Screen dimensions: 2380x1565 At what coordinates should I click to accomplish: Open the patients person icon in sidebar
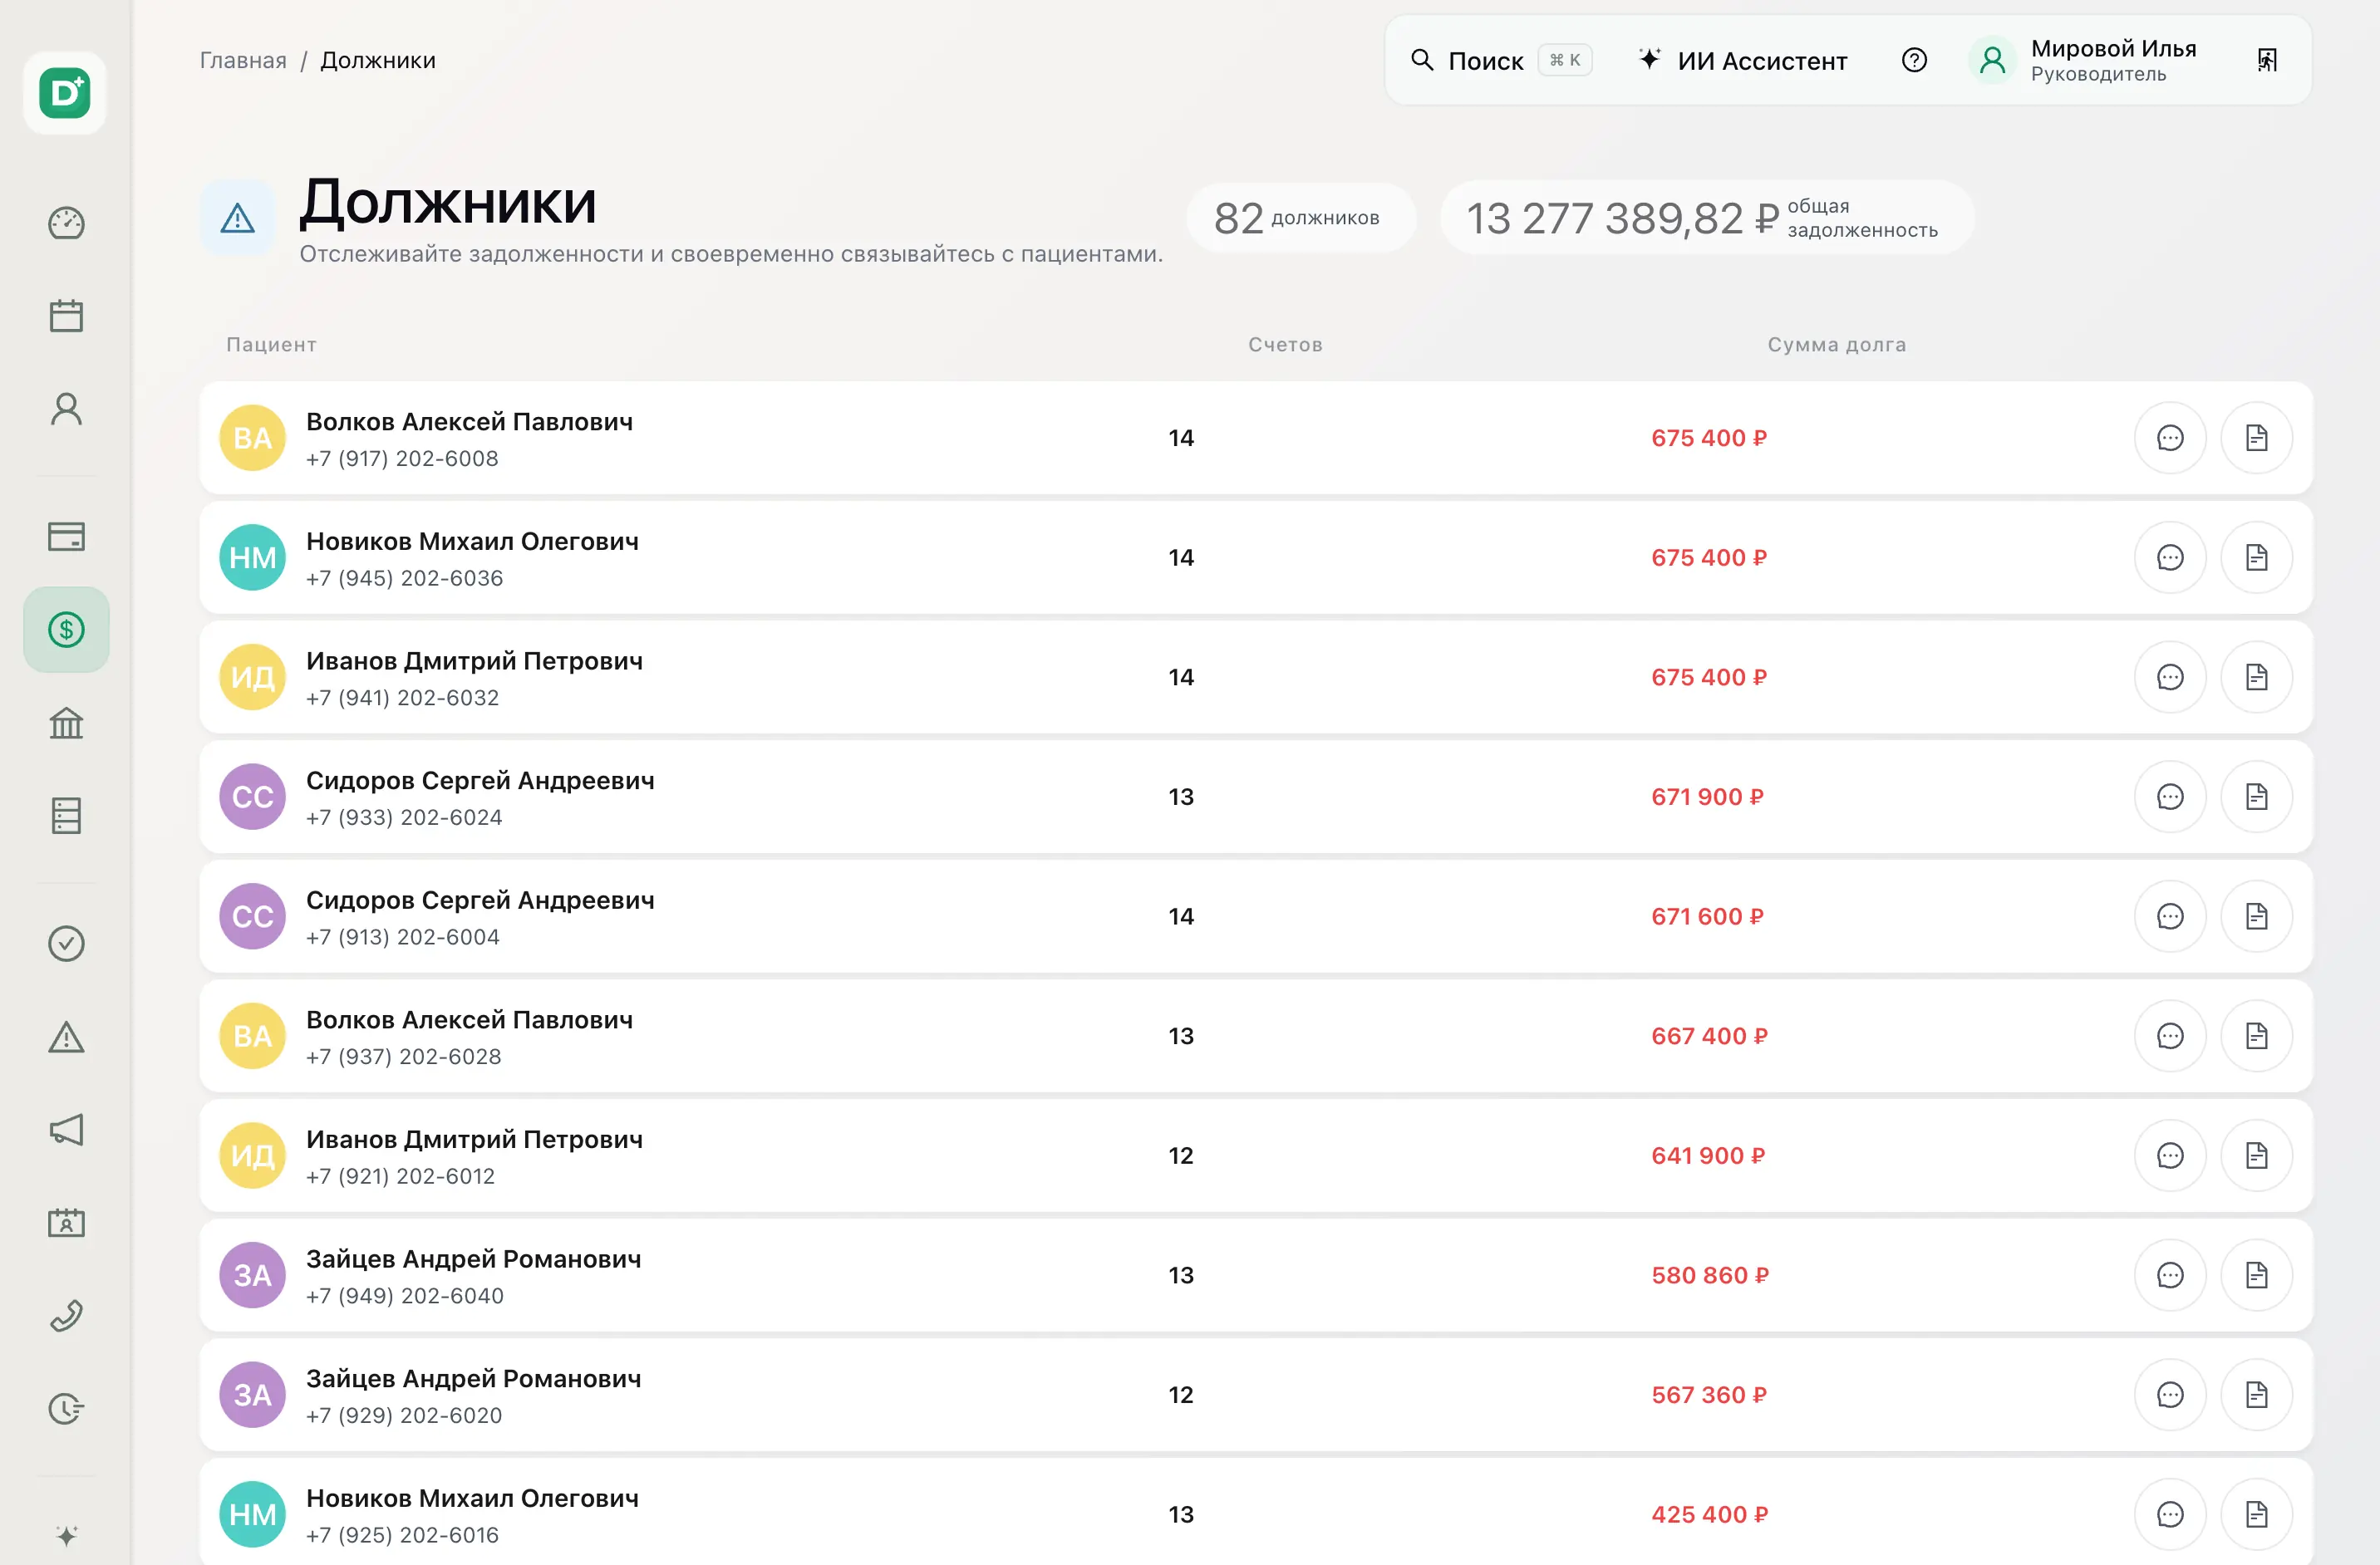point(66,409)
